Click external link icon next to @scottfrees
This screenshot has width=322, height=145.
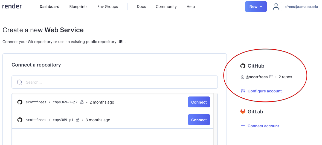coord(271,77)
